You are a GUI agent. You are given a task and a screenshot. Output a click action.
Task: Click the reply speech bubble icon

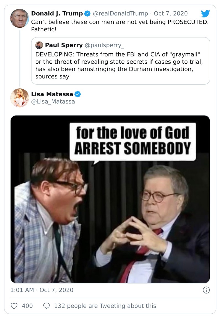[47, 306]
